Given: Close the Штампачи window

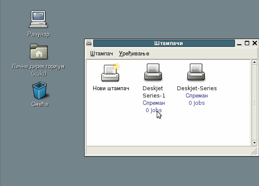Looking at the screenshot, I should [x=255, y=43].
